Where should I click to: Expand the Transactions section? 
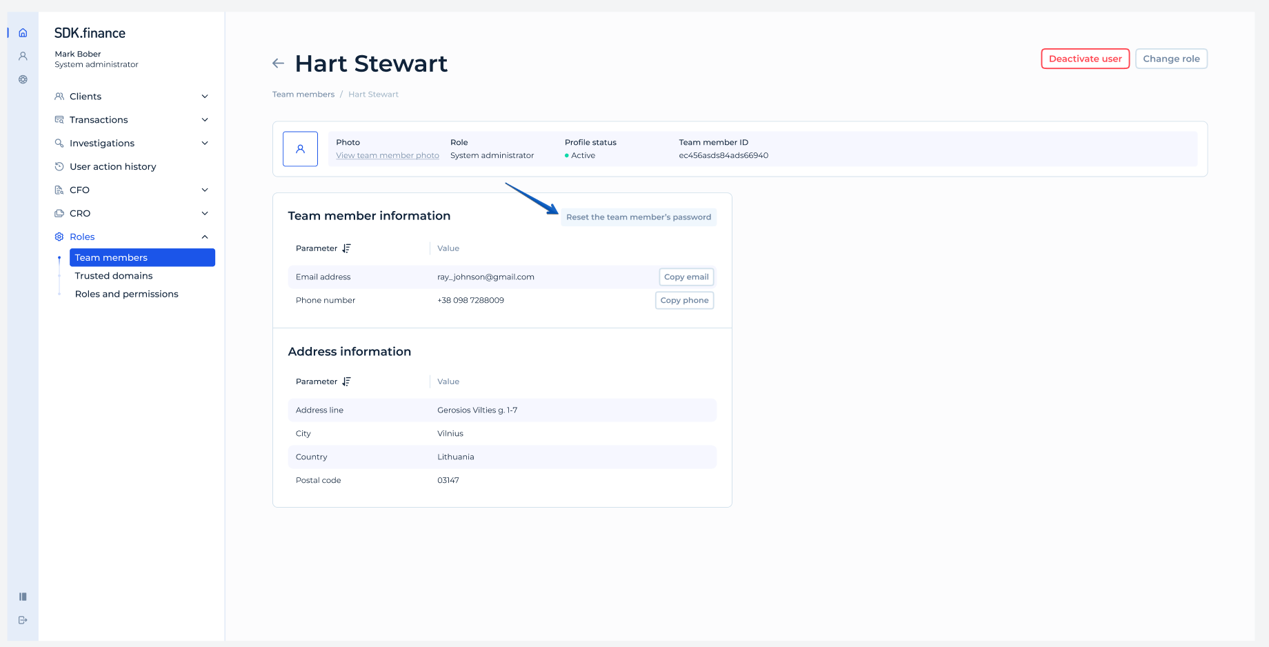pos(205,119)
